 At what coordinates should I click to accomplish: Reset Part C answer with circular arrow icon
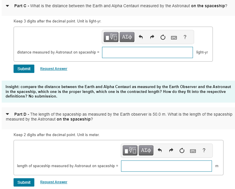(x=163, y=37)
